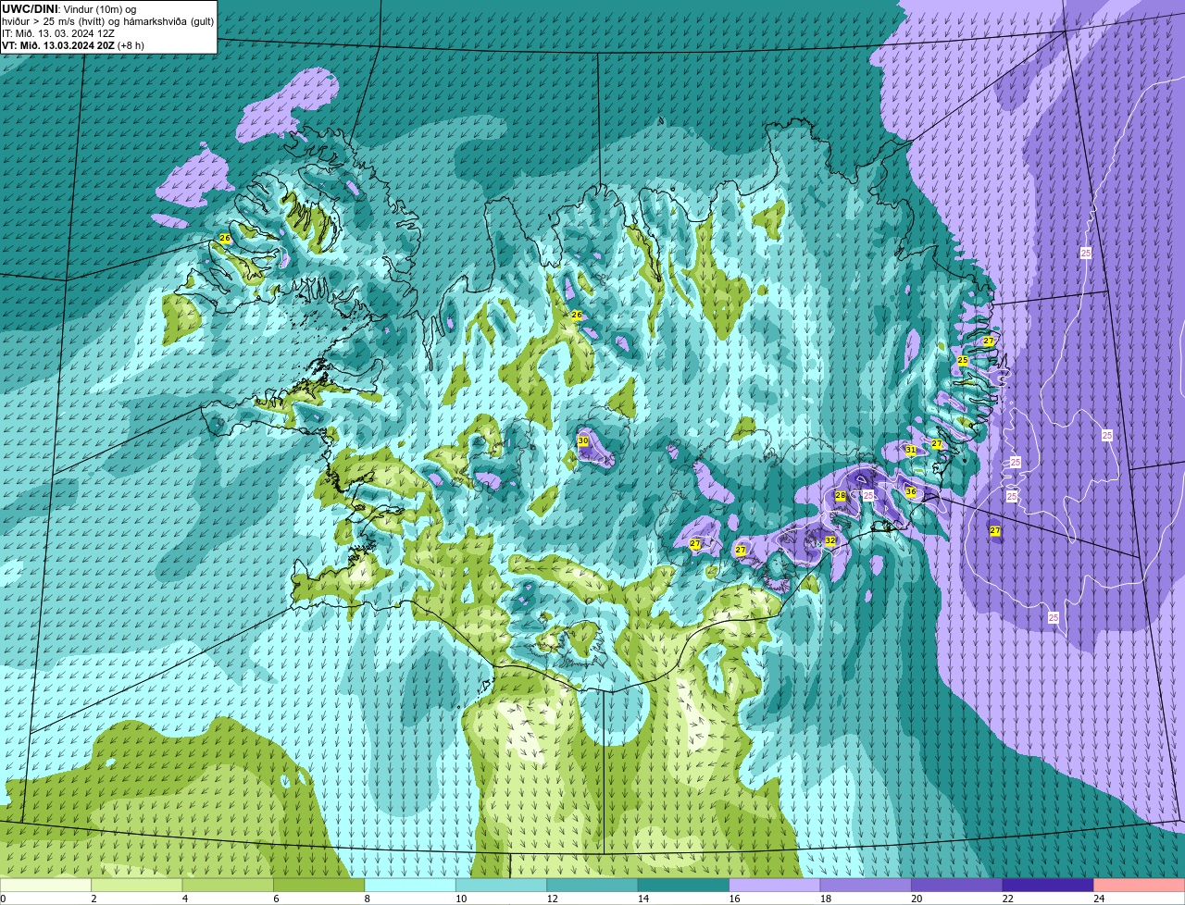The image size is (1185, 905).
Task: Select the pink above-24 m/s legend swatch
Action: coord(1140,886)
